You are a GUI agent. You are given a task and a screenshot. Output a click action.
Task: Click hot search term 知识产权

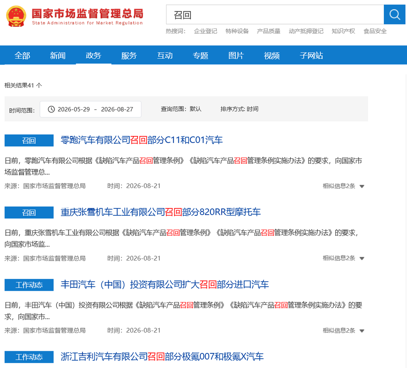(343, 31)
